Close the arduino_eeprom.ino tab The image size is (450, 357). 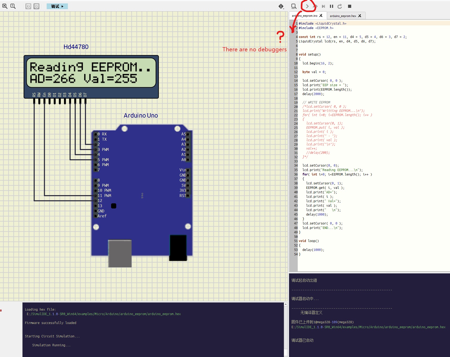click(x=321, y=16)
